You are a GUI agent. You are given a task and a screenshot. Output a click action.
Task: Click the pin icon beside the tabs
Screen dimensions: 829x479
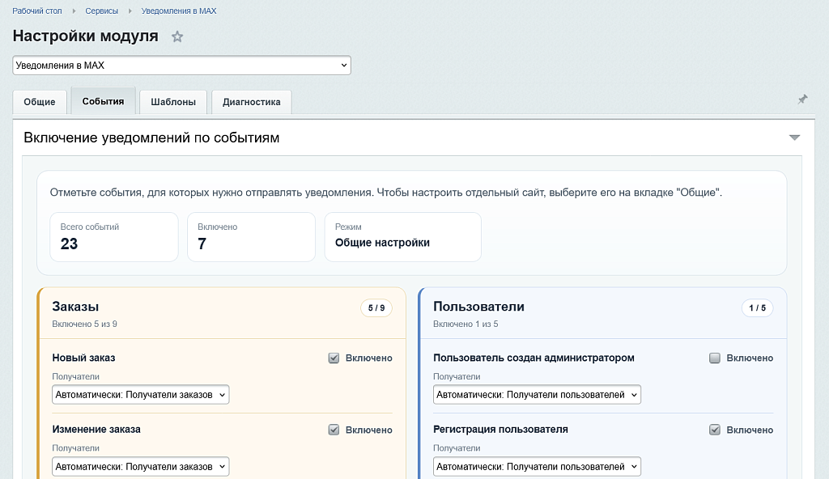point(802,100)
